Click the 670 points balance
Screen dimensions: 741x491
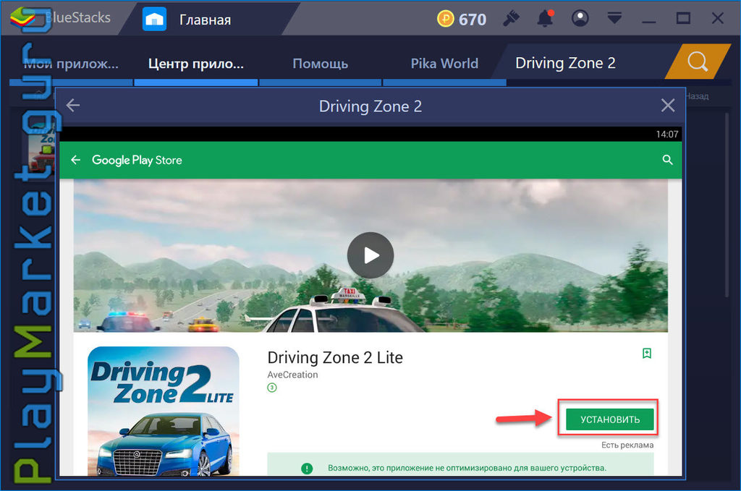pos(472,20)
